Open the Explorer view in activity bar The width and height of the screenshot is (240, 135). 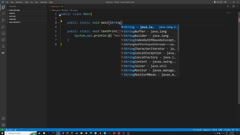pyautogui.click(x=3, y=7)
